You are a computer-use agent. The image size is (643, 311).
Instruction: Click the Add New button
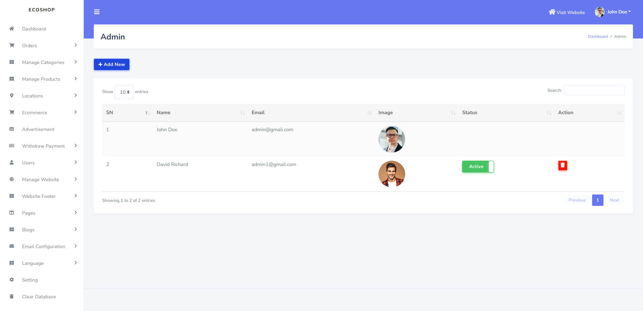112,64
